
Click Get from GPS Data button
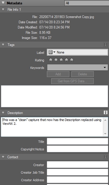73,81
